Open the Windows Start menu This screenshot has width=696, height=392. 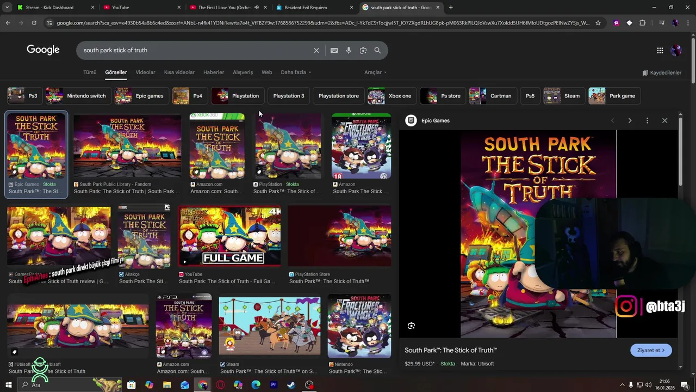click(x=8, y=385)
